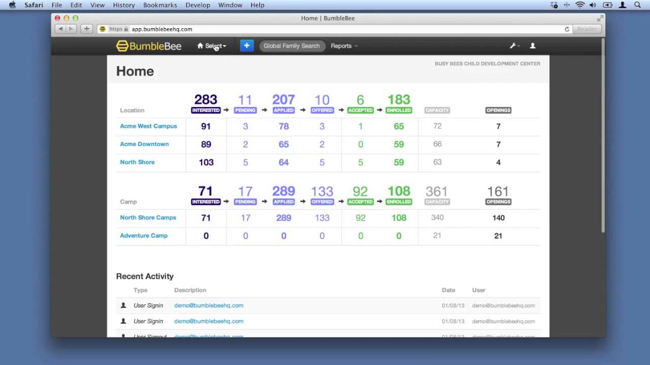Click North Shore interested count 103
The height and width of the screenshot is (365, 650).
point(206,162)
